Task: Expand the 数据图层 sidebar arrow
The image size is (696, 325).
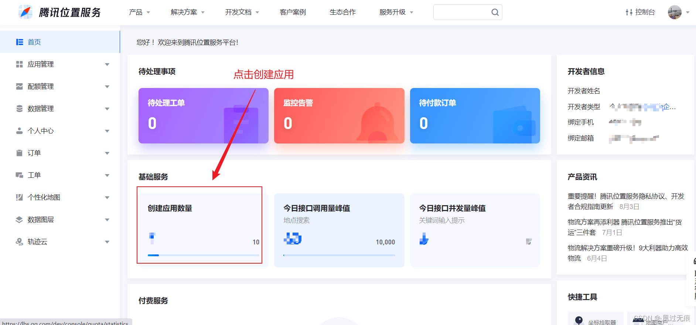Action: (x=107, y=220)
